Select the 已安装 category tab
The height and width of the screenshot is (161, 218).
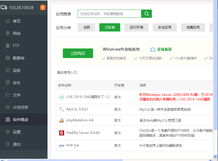point(110,27)
